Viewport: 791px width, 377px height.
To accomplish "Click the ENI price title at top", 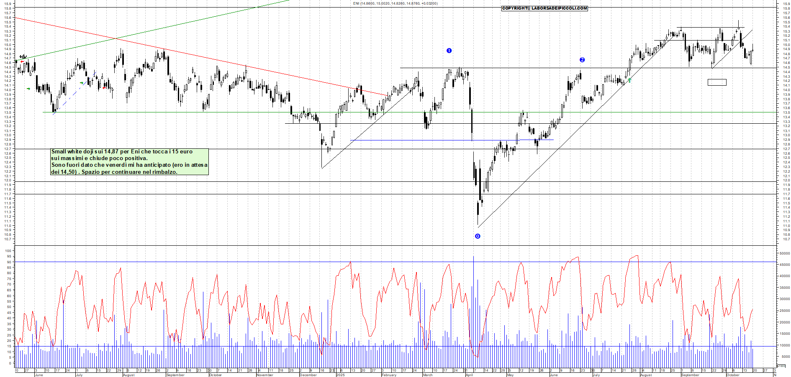I will coord(395,3).
